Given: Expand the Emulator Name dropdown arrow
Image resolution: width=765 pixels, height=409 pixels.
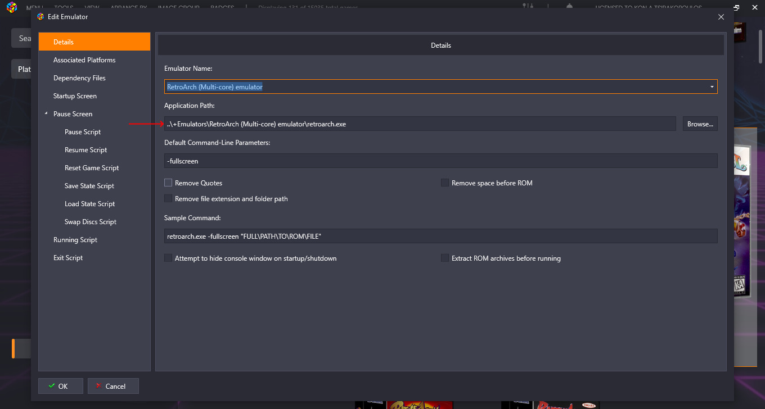Looking at the screenshot, I should (x=712, y=87).
